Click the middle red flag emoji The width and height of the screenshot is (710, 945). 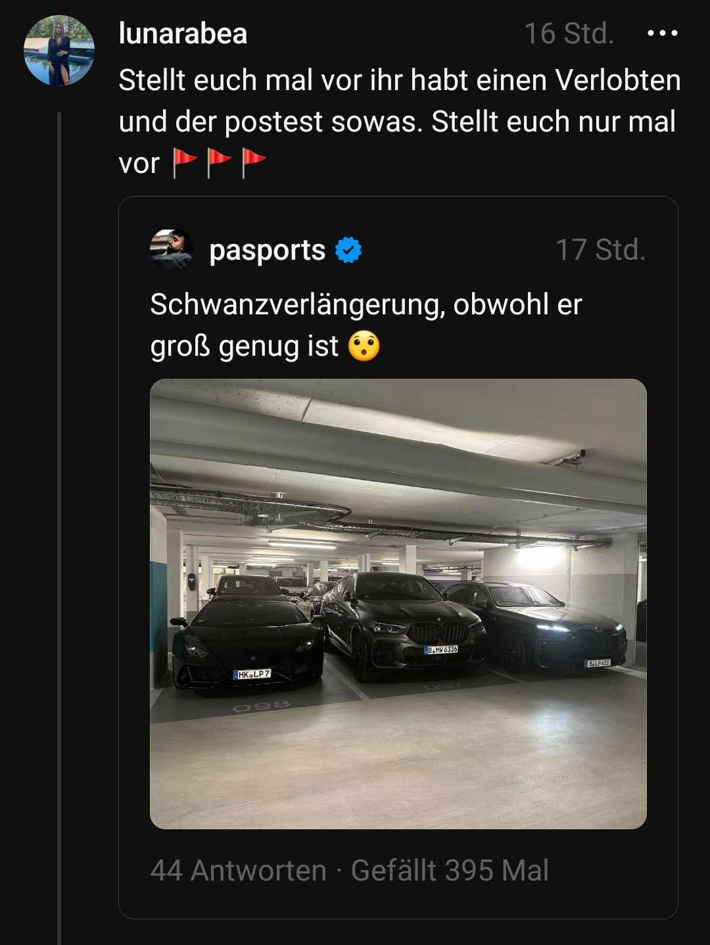(x=219, y=163)
